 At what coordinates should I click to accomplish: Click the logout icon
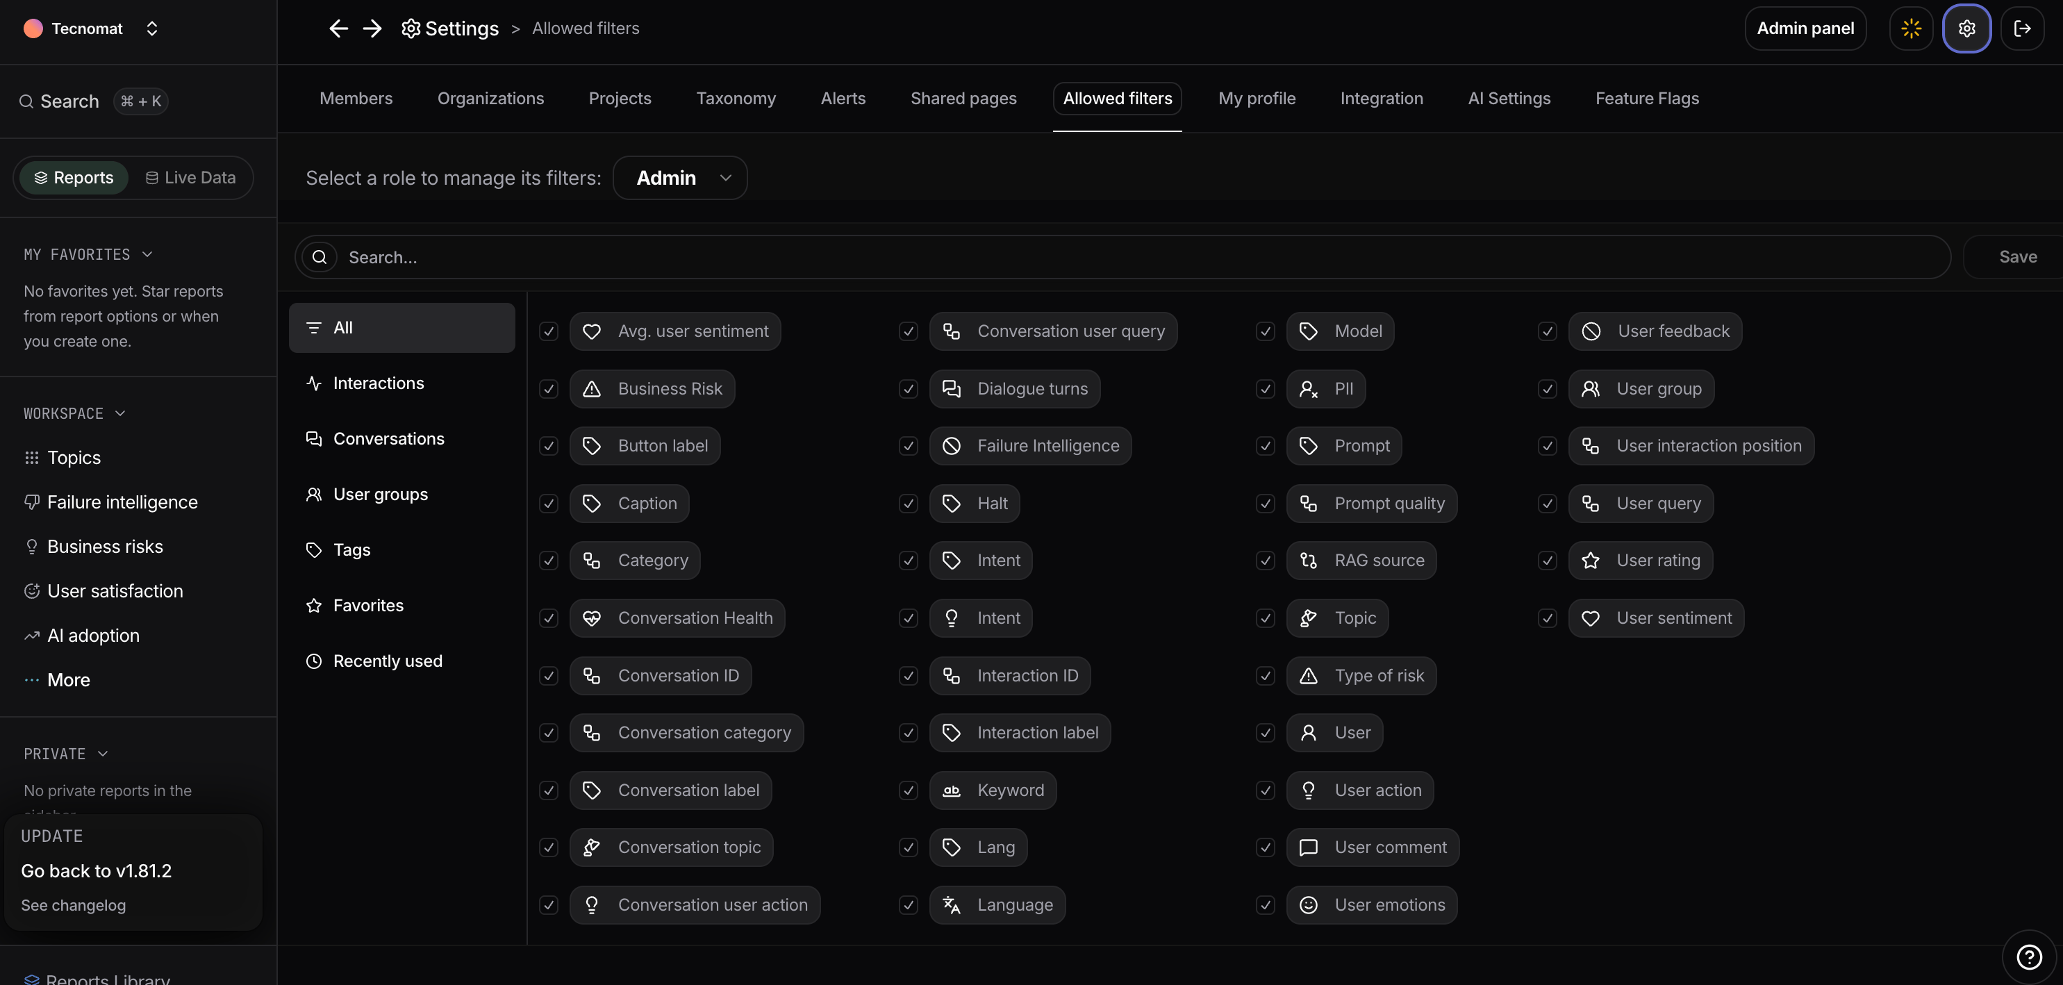[x=2022, y=29]
